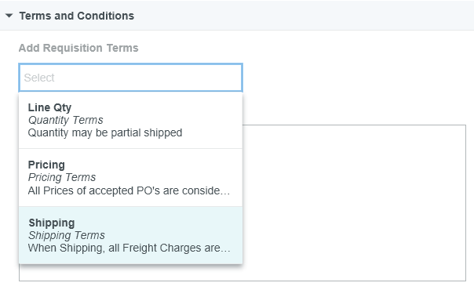Click the bold Shipping heading

[52, 223]
